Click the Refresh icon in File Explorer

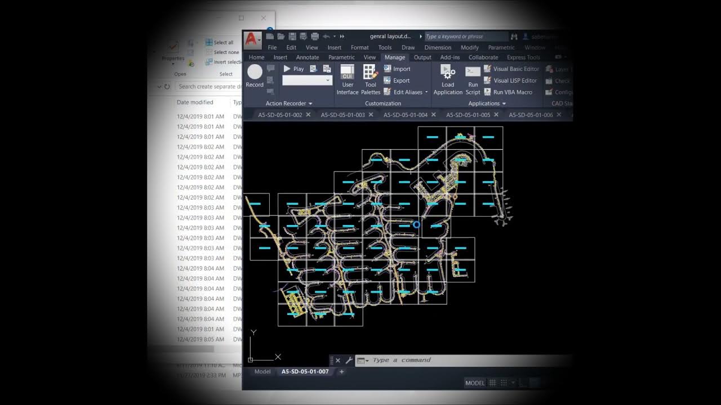[x=167, y=87]
